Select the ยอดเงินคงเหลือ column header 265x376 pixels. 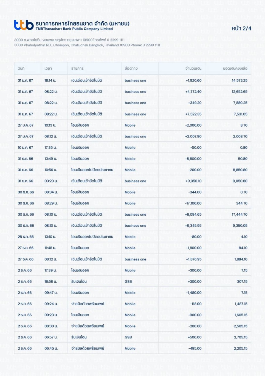point(235,68)
